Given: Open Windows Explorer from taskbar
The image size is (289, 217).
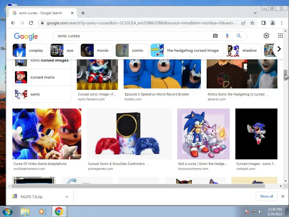Looking at the screenshot, I should click(25, 212).
